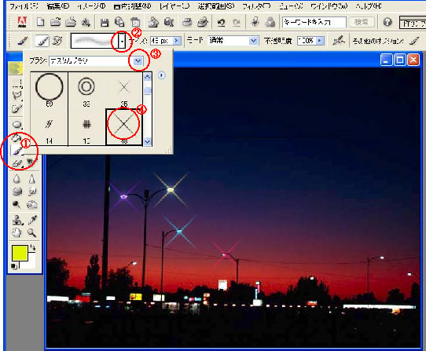Select the Zoom magnifier tool

click(x=31, y=232)
